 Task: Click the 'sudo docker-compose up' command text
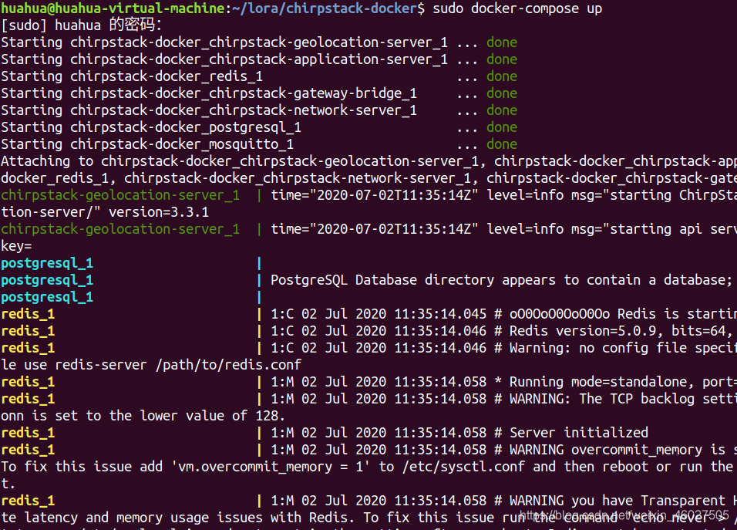(517, 8)
